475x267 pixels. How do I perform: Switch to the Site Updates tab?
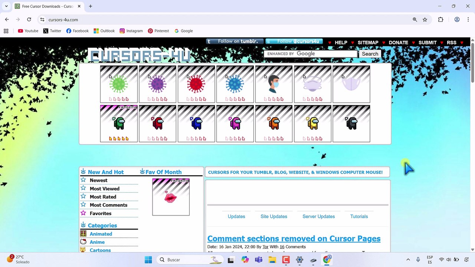tap(274, 217)
